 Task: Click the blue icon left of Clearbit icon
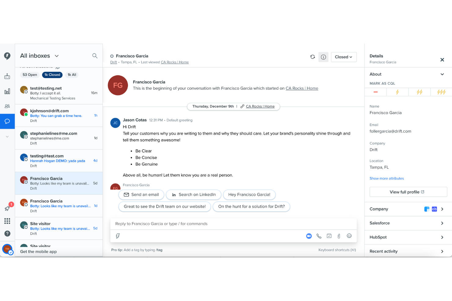point(427,209)
